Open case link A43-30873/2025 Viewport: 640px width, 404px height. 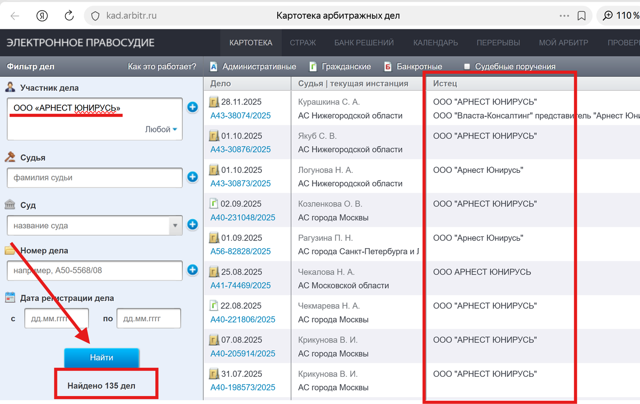pyautogui.click(x=241, y=183)
